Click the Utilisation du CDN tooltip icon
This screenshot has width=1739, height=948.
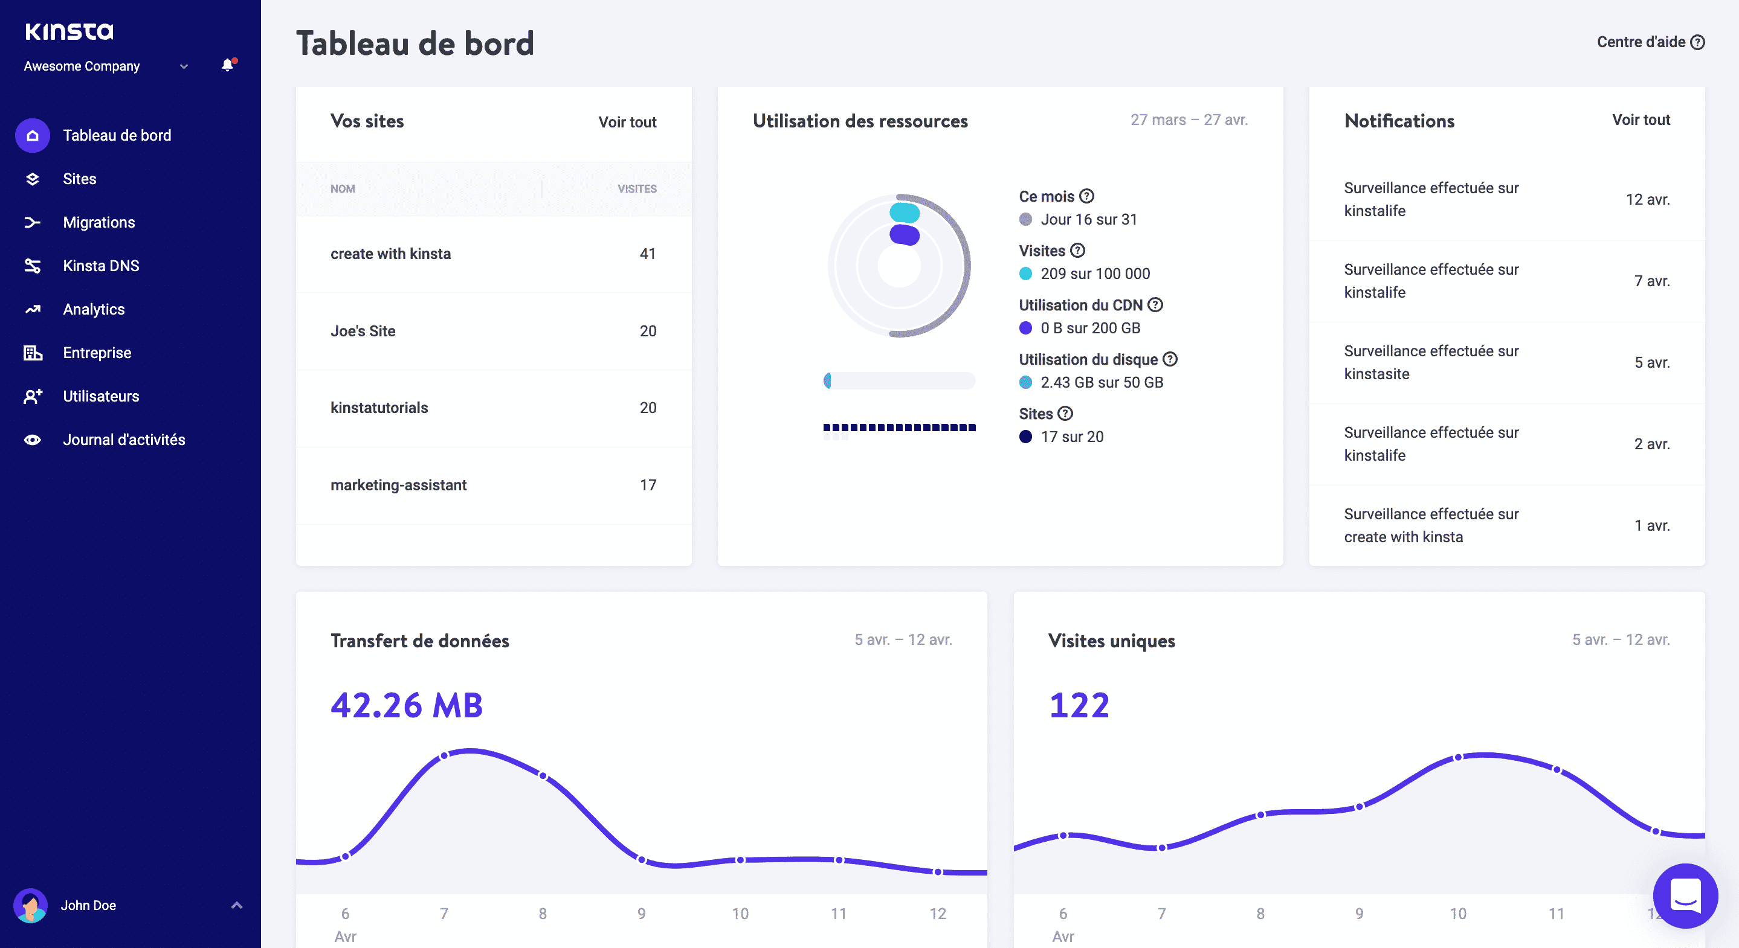[x=1156, y=305]
